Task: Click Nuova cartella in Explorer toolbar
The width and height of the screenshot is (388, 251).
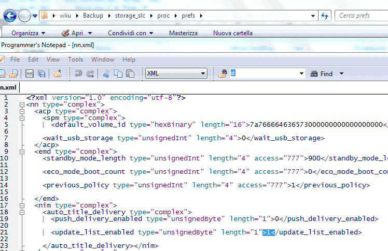Action: click(232, 33)
